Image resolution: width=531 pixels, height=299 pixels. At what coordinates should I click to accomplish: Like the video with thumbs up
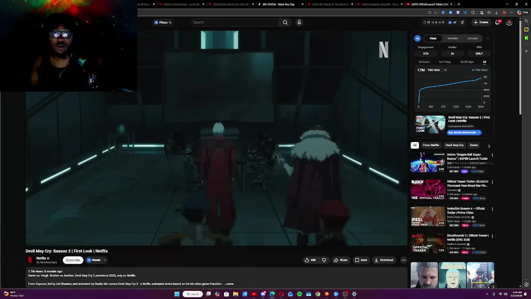click(310, 260)
